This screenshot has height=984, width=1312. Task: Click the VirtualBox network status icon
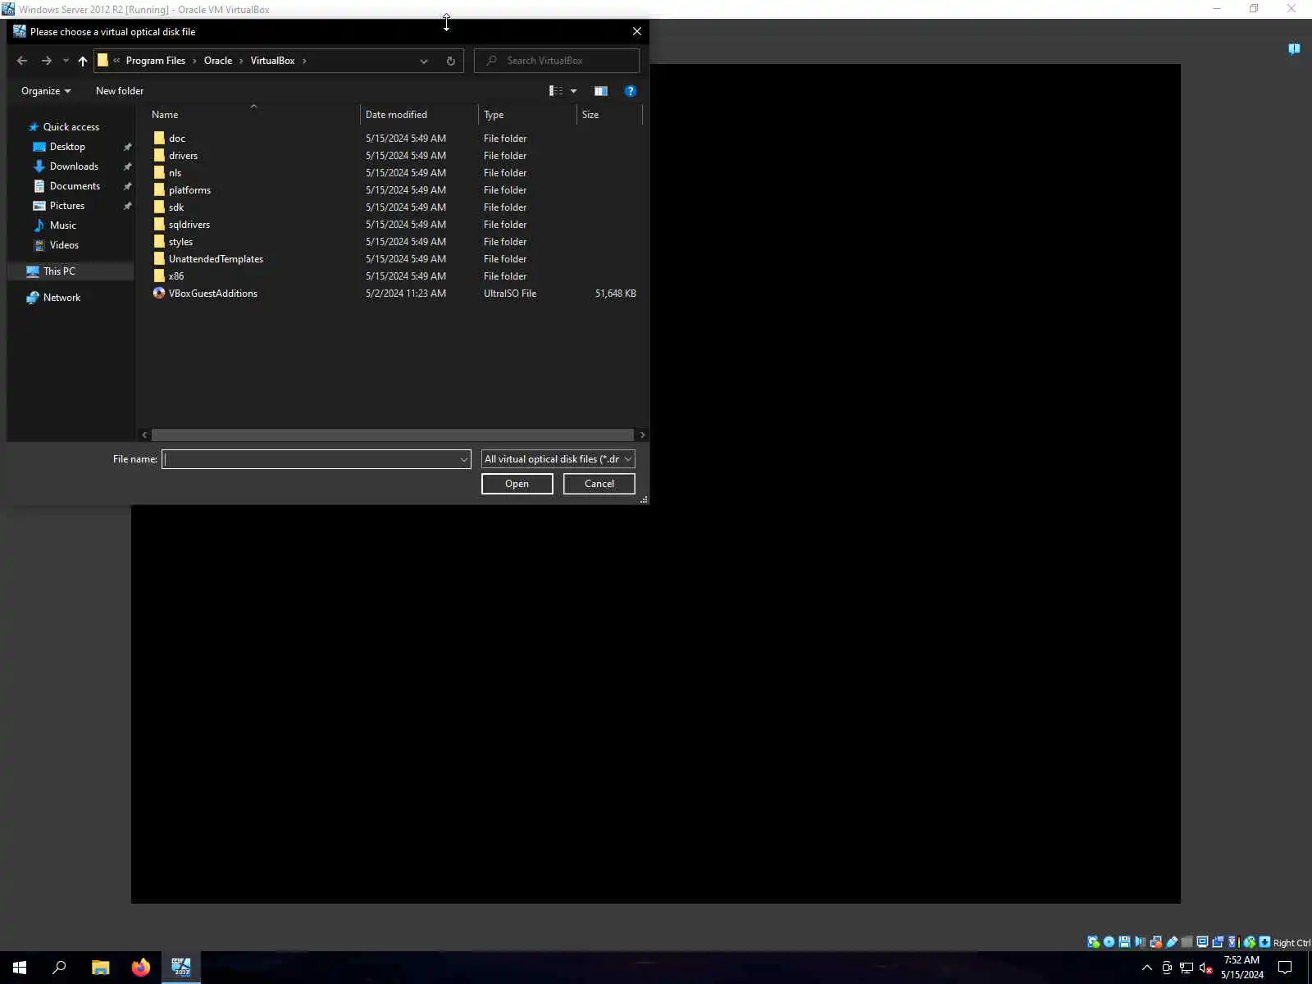1155,942
